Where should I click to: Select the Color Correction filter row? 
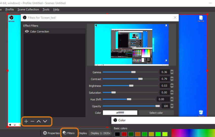pyautogui.click(x=54, y=31)
